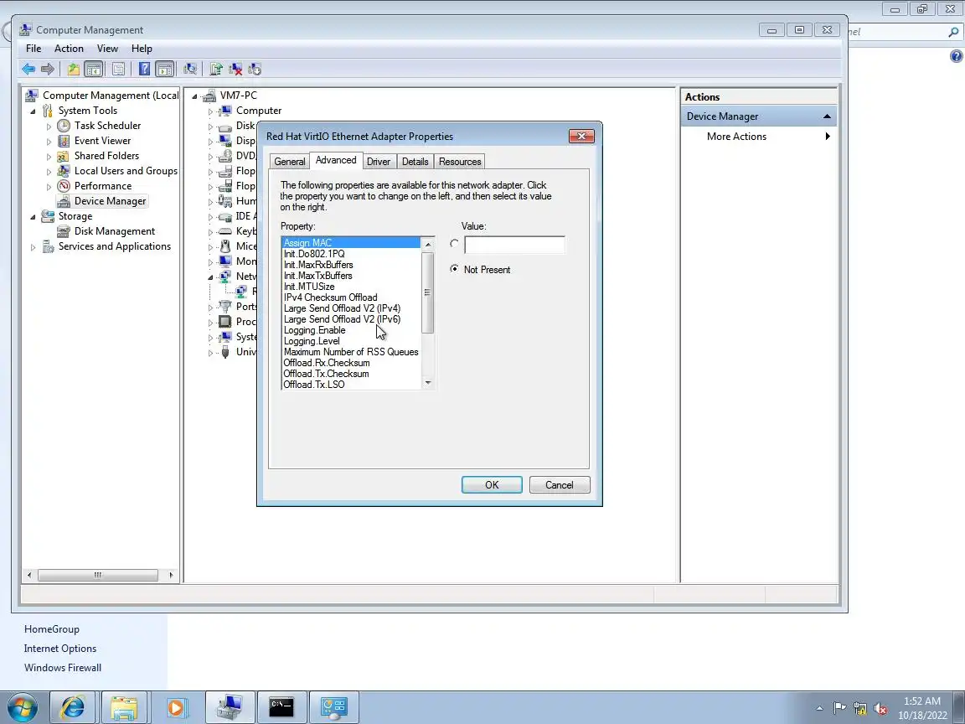Click OK in the adapter properties dialog
965x724 pixels.
(x=492, y=485)
